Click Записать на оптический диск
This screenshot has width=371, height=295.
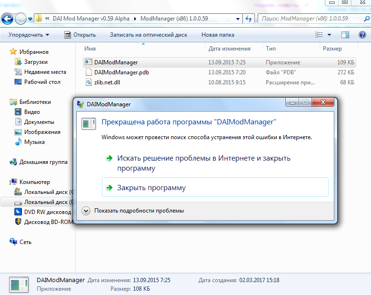click(148, 35)
